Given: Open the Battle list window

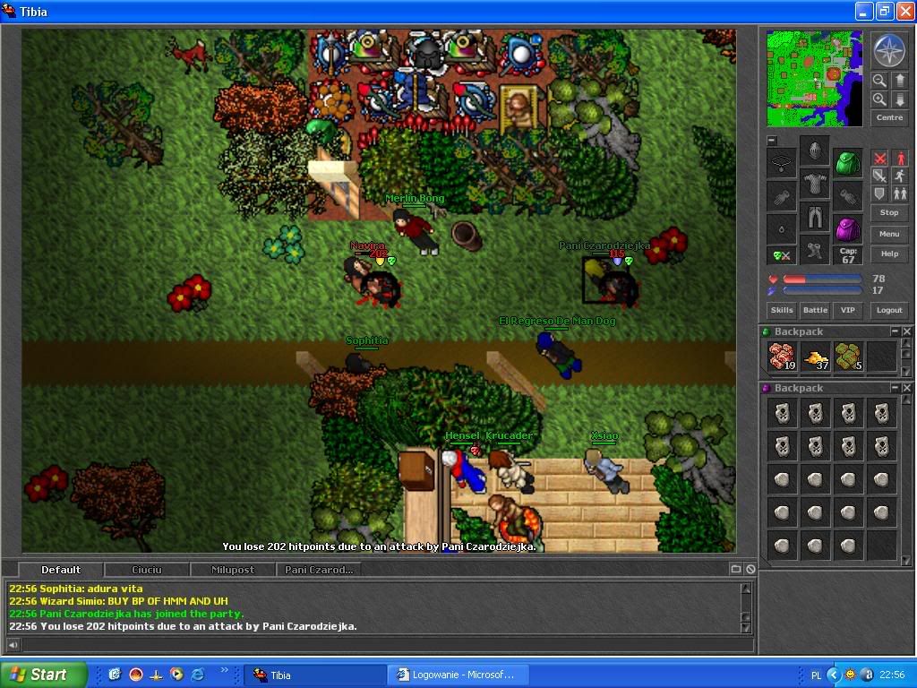Looking at the screenshot, I should pyautogui.click(x=815, y=310).
